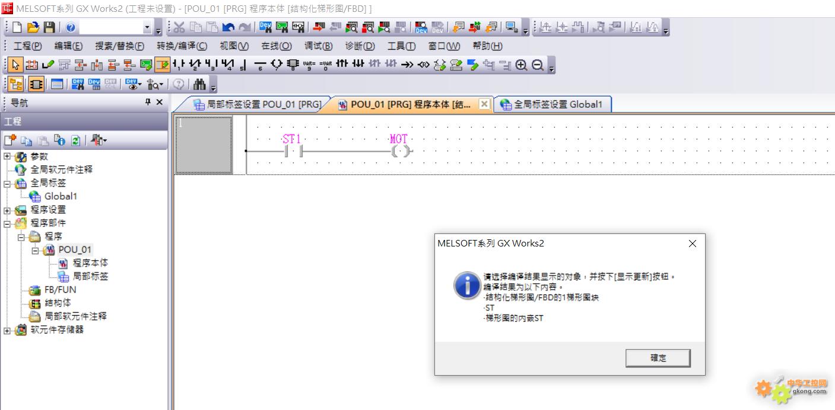835x410 pixels.
Task: Click 確定 button in the dialog
Action: click(x=658, y=358)
